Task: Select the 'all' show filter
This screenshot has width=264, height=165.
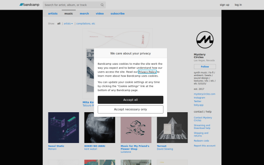Action: click(59, 24)
